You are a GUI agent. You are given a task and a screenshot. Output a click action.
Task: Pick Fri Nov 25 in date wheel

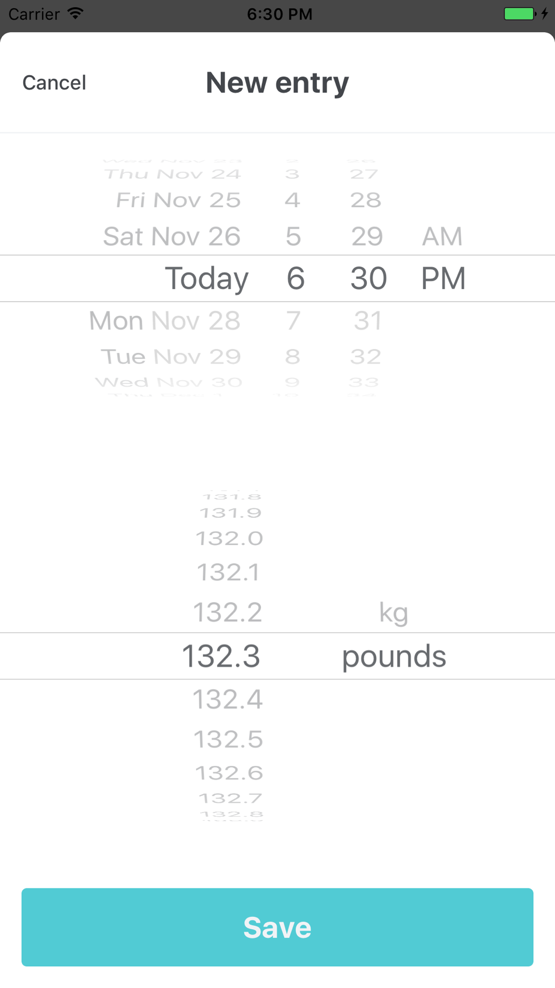(178, 200)
